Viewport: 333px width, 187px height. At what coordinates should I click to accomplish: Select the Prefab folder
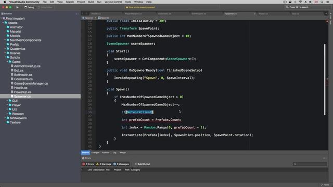pos(15,45)
